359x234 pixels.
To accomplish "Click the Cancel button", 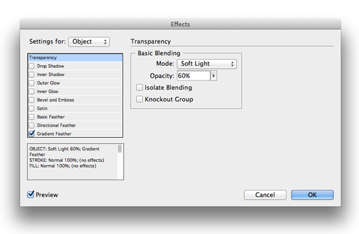I will point(265,195).
